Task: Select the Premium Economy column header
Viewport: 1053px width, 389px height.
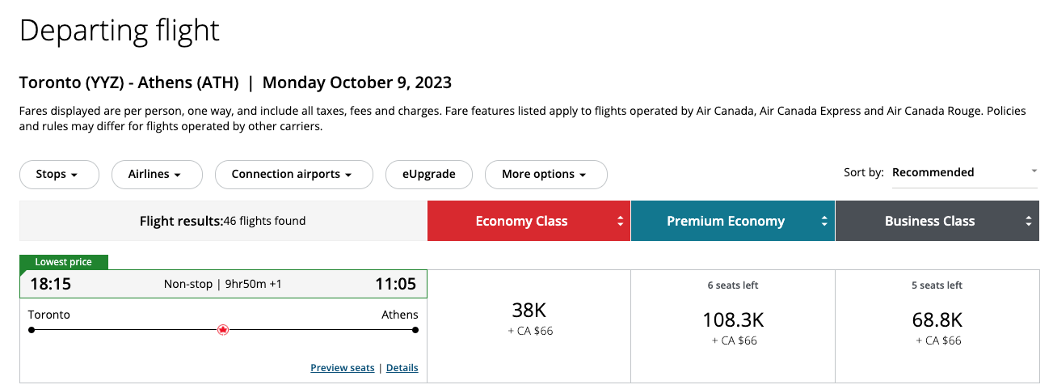Action: (725, 222)
